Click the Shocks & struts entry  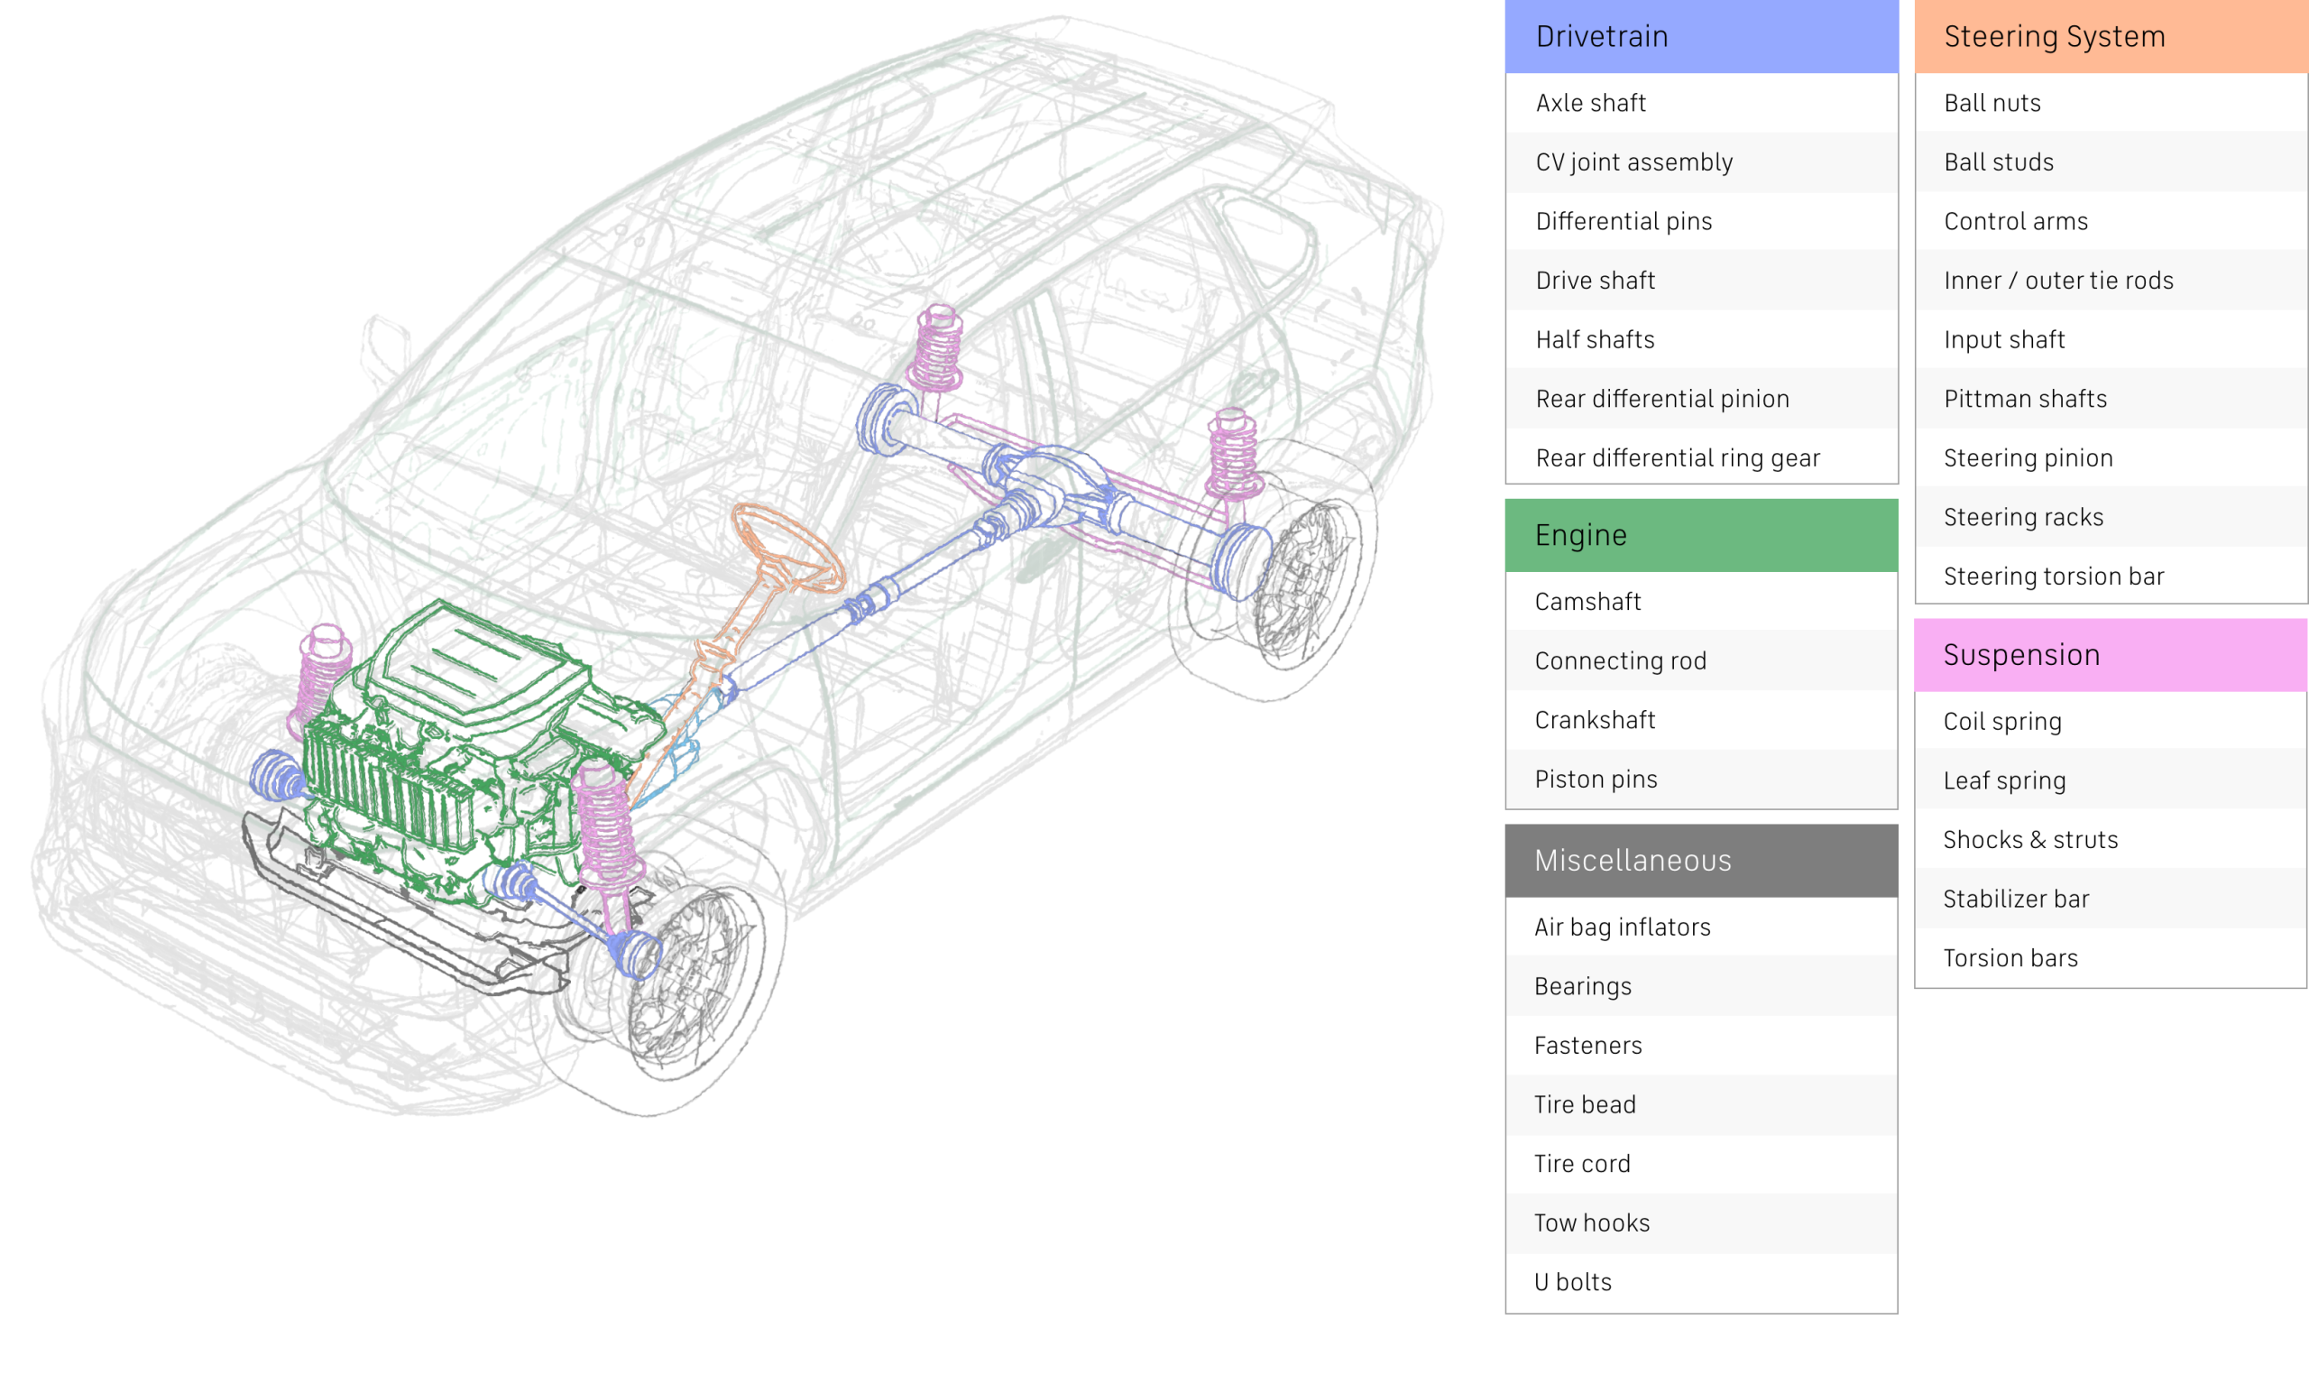pyautogui.click(x=2111, y=840)
